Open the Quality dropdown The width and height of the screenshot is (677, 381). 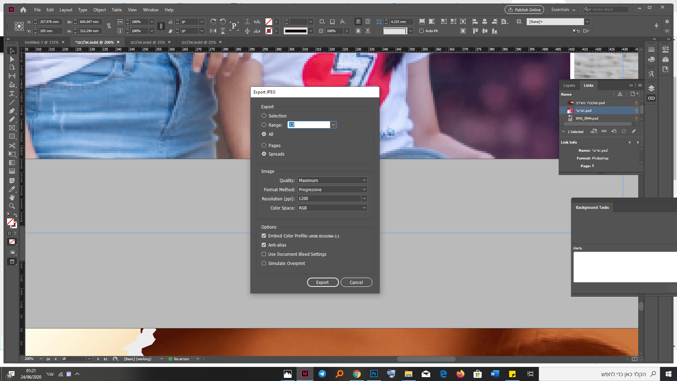click(332, 180)
